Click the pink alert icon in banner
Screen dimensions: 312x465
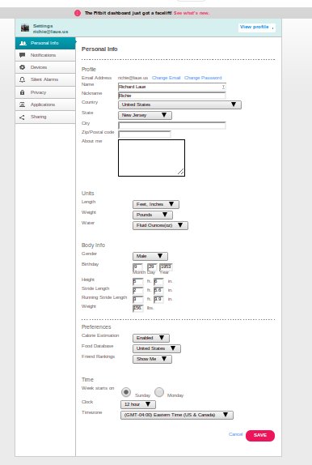78,13
